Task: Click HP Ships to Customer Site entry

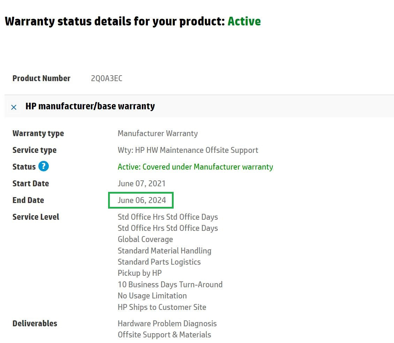Action: pos(162,307)
